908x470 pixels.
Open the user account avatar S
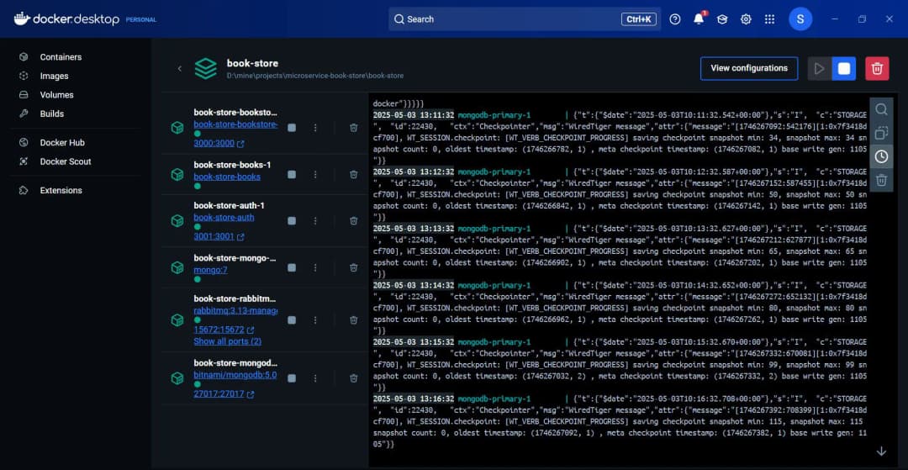(800, 19)
